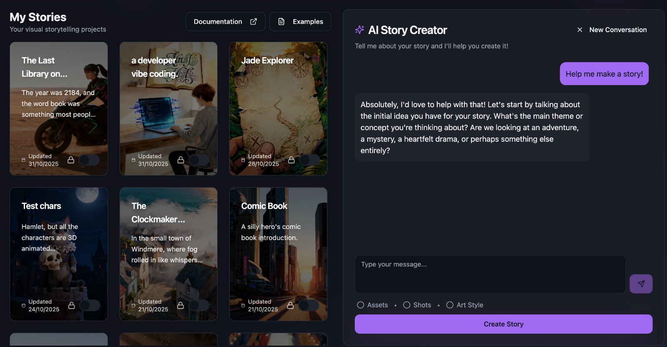Open The Clockmaker story card
667x347 pixels.
(168, 254)
